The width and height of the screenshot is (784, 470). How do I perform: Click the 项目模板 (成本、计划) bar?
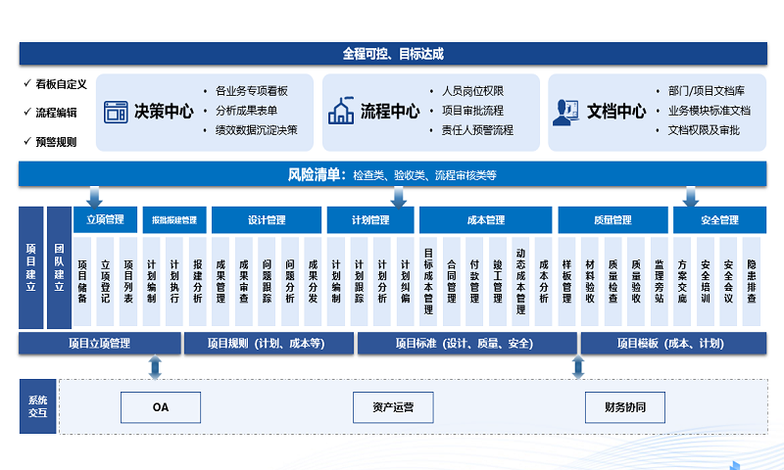click(x=670, y=344)
